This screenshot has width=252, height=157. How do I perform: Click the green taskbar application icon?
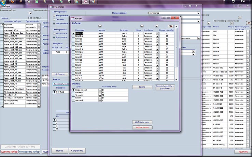click(37, 2)
